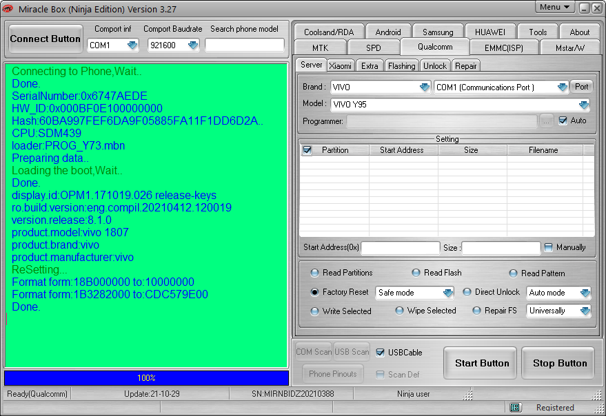Expand the Model VIVO Y95 dropdown
The height and width of the screenshot is (416, 606).
(x=583, y=105)
